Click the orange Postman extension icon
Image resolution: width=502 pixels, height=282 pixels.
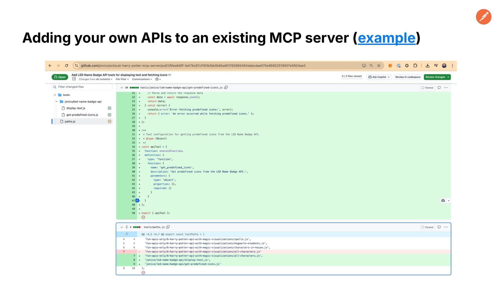click(x=390, y=66)
